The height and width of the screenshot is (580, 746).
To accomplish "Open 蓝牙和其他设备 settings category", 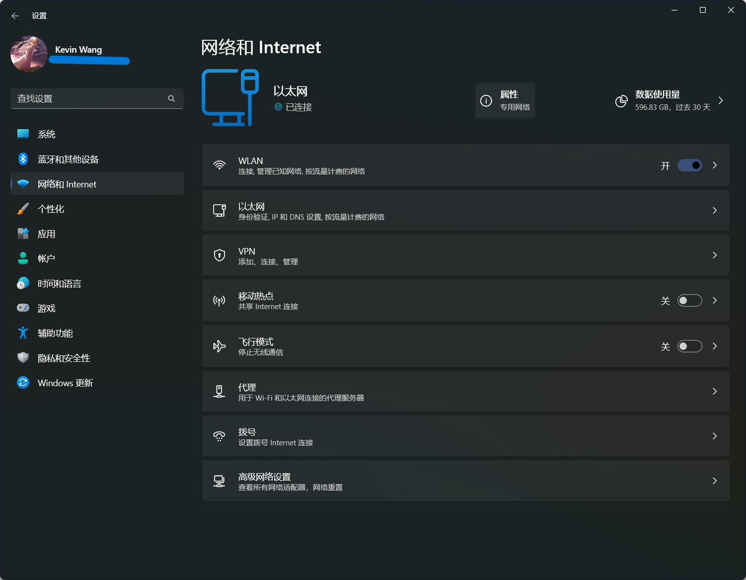I will (97, 159).
